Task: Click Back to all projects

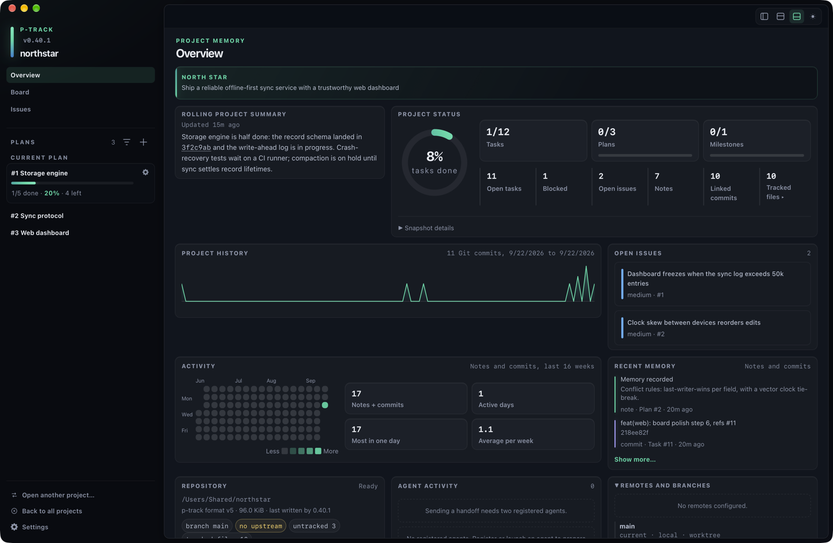Action: tap(52, 511)
